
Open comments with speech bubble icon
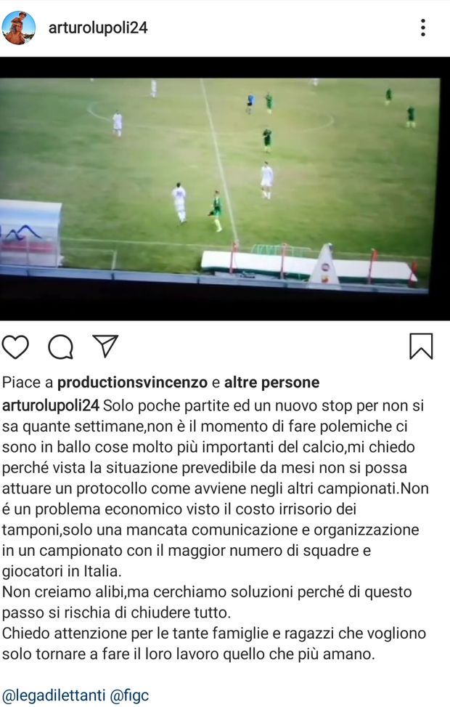click(61, 347)
